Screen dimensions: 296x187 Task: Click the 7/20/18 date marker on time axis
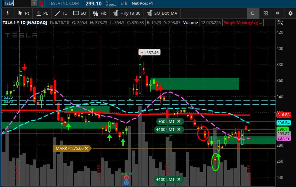[99, 172]
